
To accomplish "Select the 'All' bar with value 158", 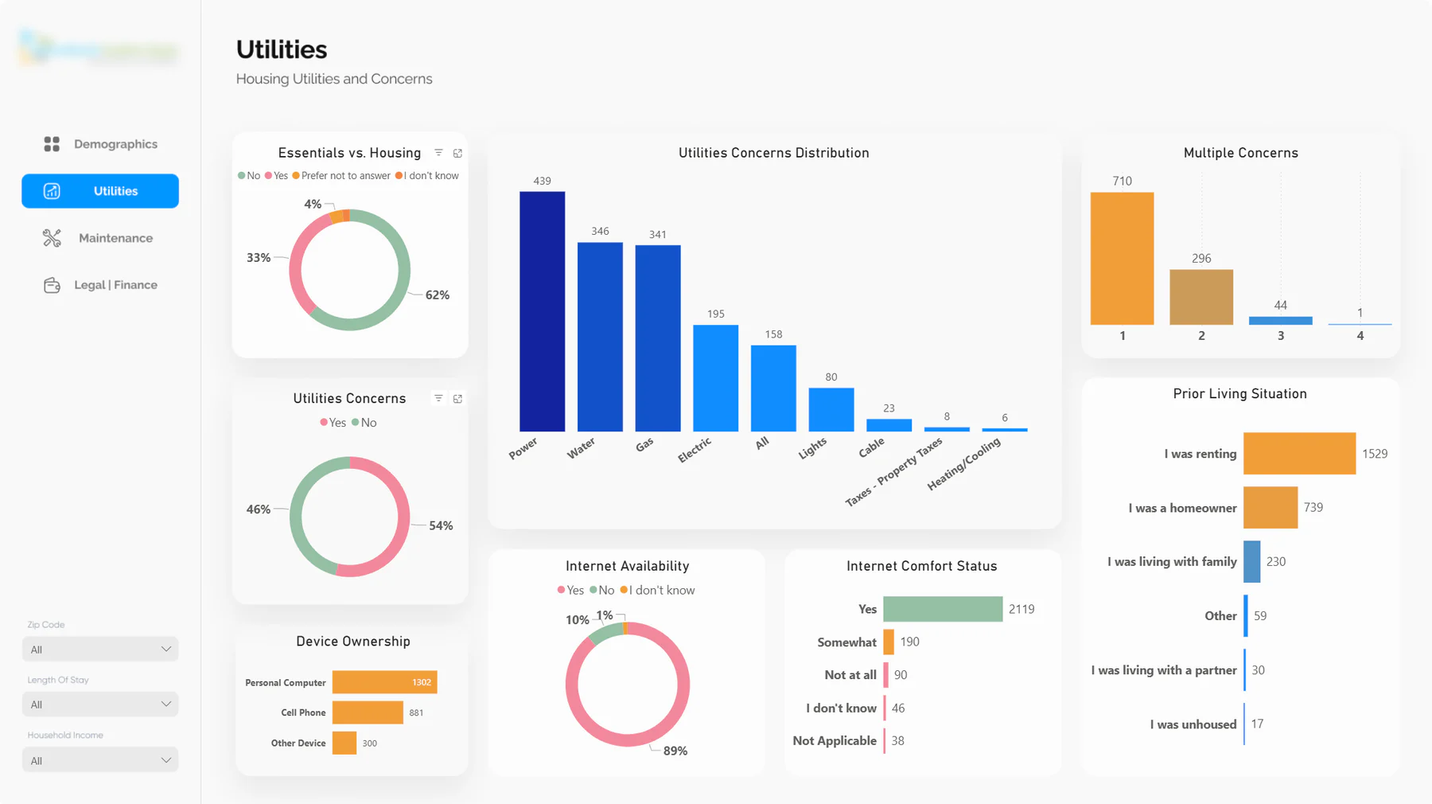I will click(x=773, y=388).
